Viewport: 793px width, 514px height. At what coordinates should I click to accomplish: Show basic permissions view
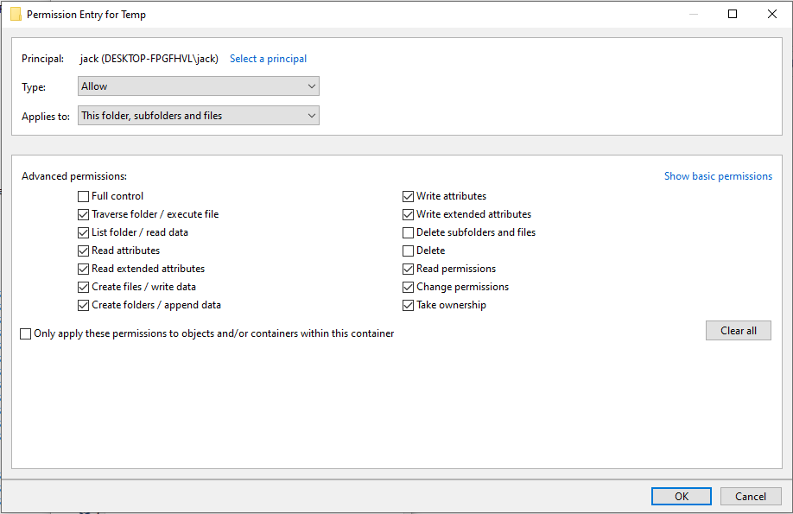point(718,176)
